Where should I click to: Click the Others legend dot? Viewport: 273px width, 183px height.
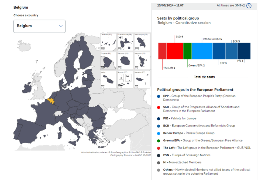pyautogui.click(x=158, y=170)
